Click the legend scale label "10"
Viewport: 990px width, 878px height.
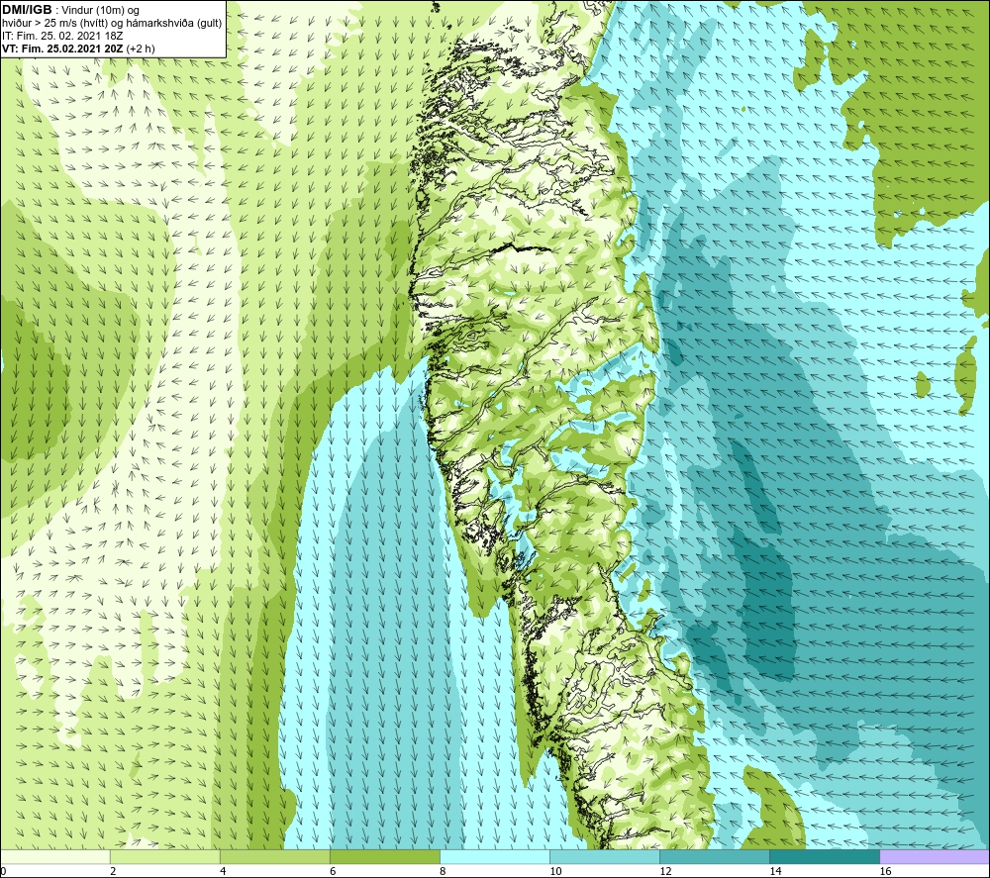(x=555, y=872)
